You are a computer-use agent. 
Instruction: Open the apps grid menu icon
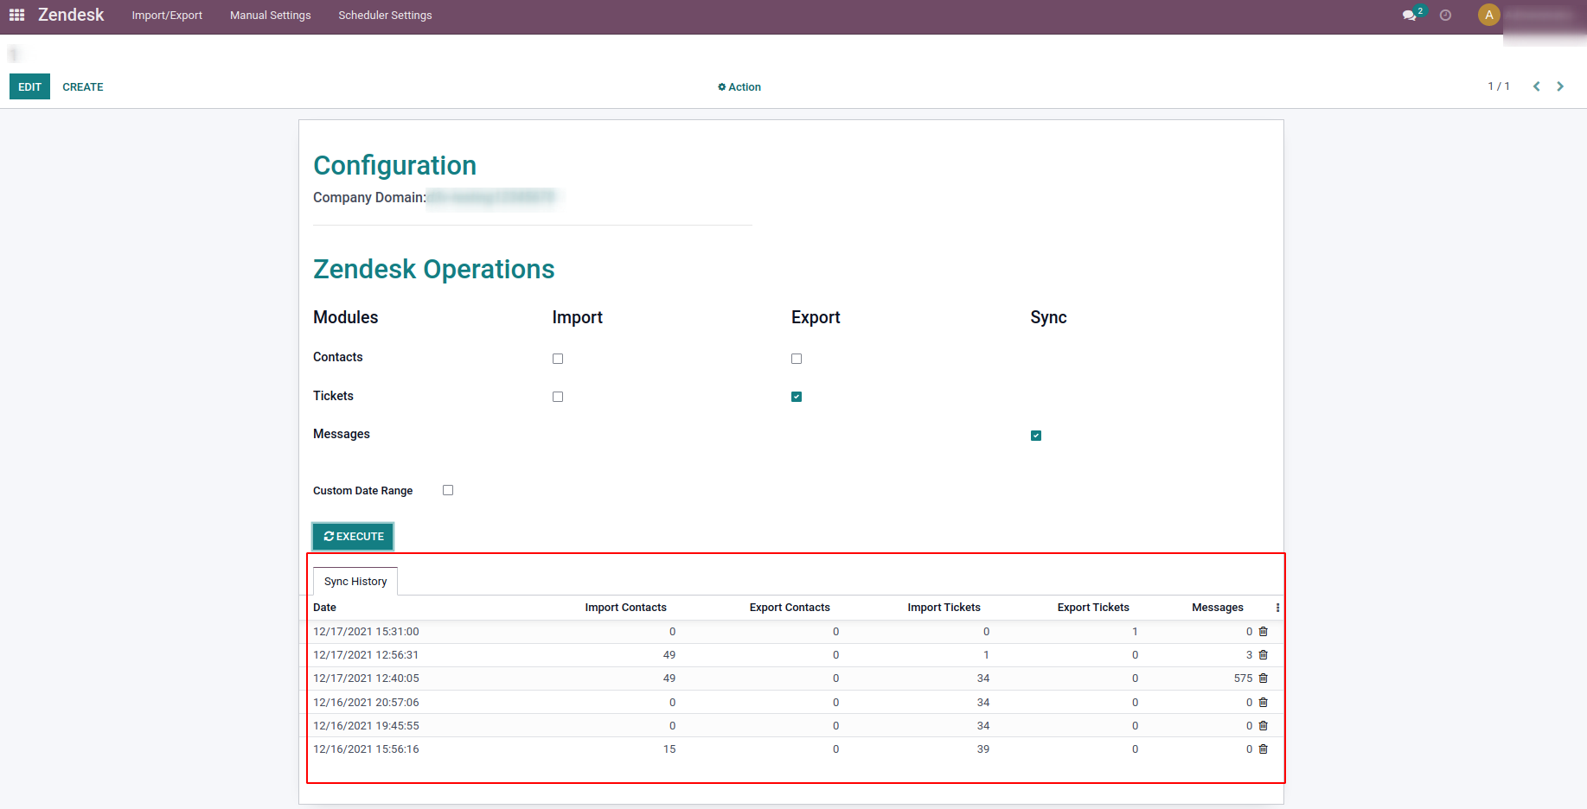tap(16, 15)
